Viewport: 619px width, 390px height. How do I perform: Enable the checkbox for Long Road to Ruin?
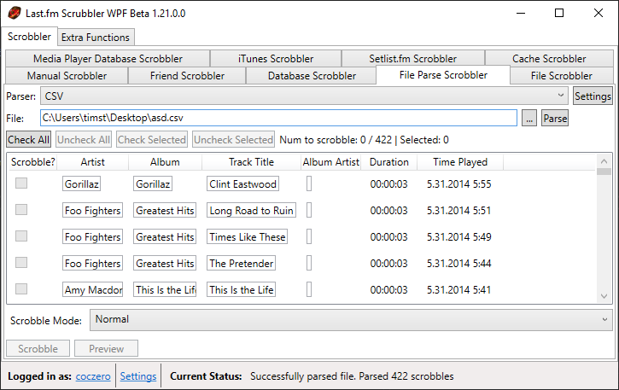click(21, 210)
